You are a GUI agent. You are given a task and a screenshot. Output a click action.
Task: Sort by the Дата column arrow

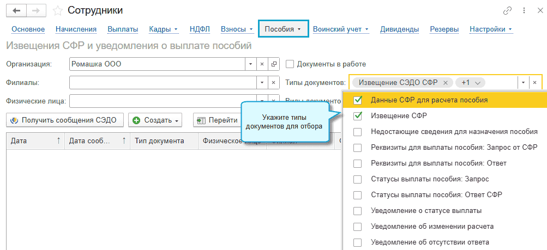tap(58, 141)
